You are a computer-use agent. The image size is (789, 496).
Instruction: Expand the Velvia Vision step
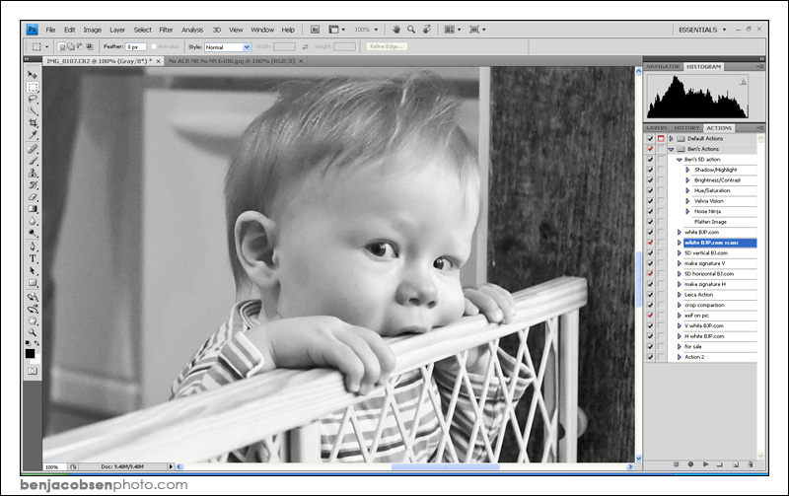(687, 201)
